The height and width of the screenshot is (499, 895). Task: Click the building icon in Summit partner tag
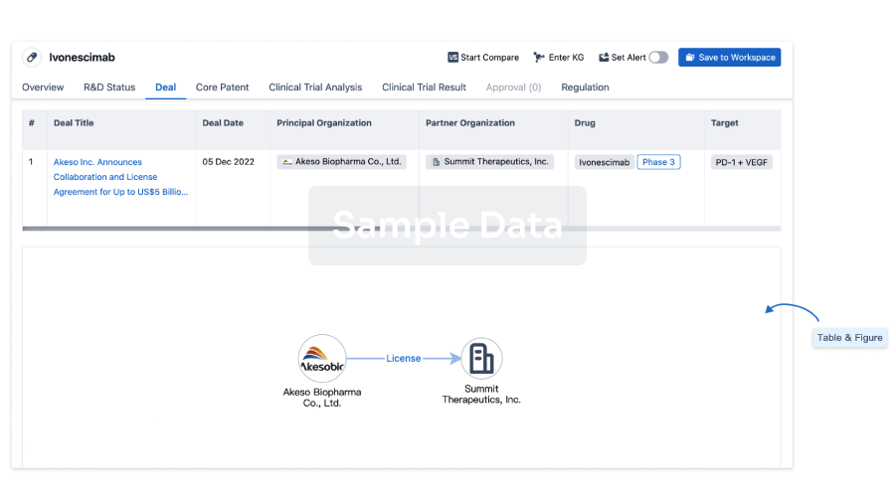click(x=436, y=162)
